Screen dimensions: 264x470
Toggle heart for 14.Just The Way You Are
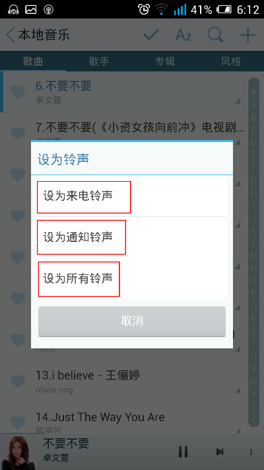click(x=18, y=422)
